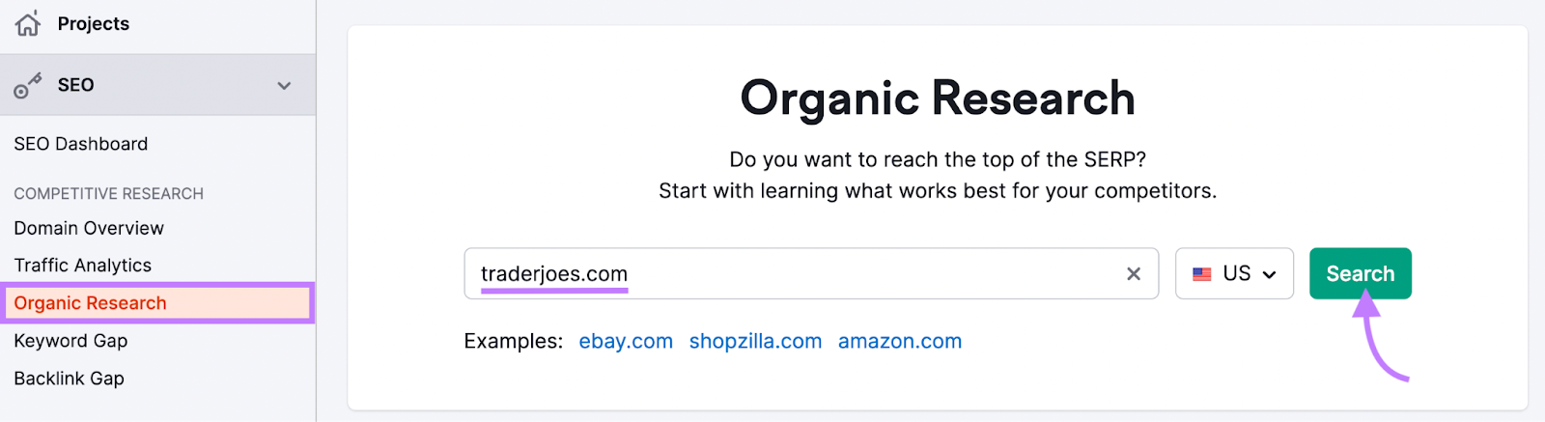Click the amazon.com example link
This screenshot has width=1545, height=422.
[900, 341]
